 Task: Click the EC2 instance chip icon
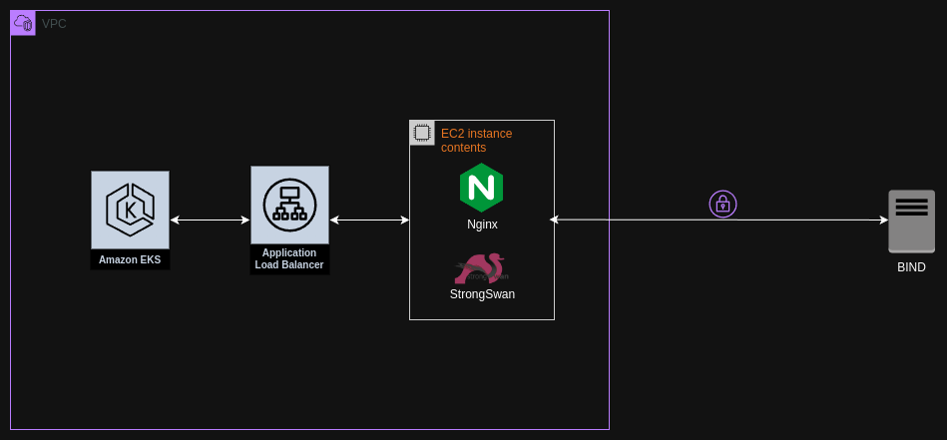click(x=422, y=133)
